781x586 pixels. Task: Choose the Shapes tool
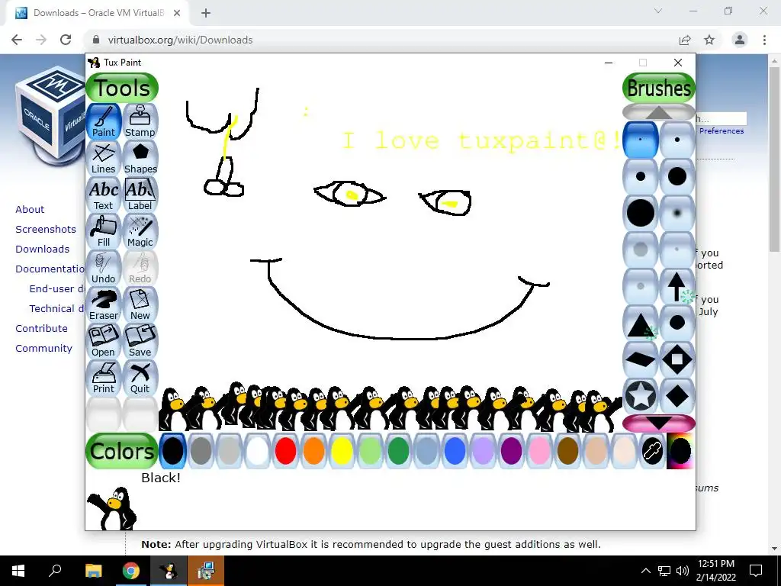tap(140, 158)
